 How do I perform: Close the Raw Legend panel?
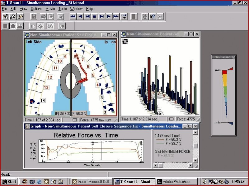[234, 57]
